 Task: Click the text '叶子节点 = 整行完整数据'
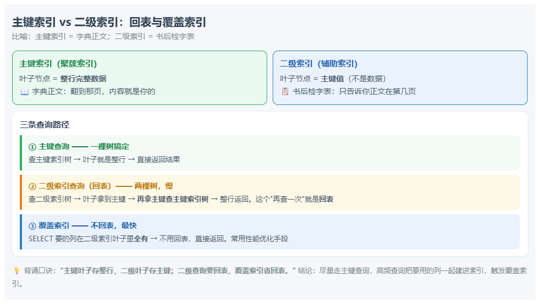[63, 79]
